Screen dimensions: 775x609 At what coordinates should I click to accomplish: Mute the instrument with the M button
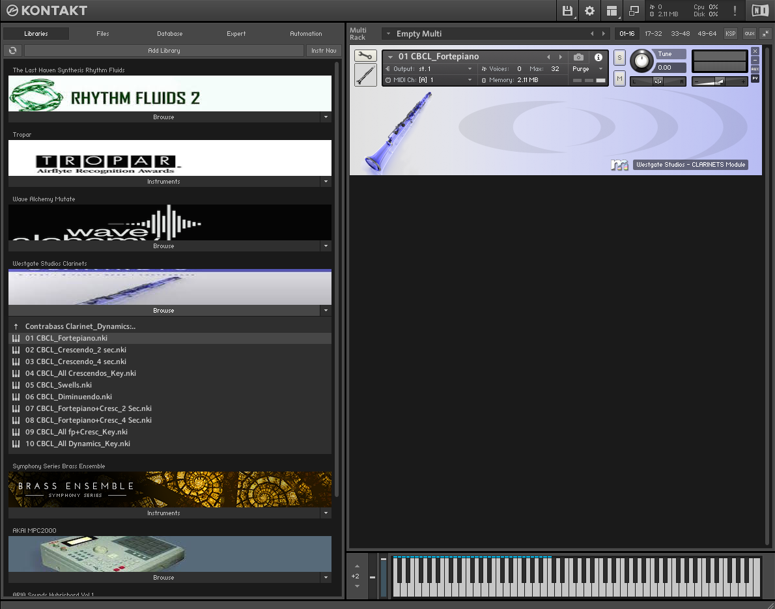[619, 79]
